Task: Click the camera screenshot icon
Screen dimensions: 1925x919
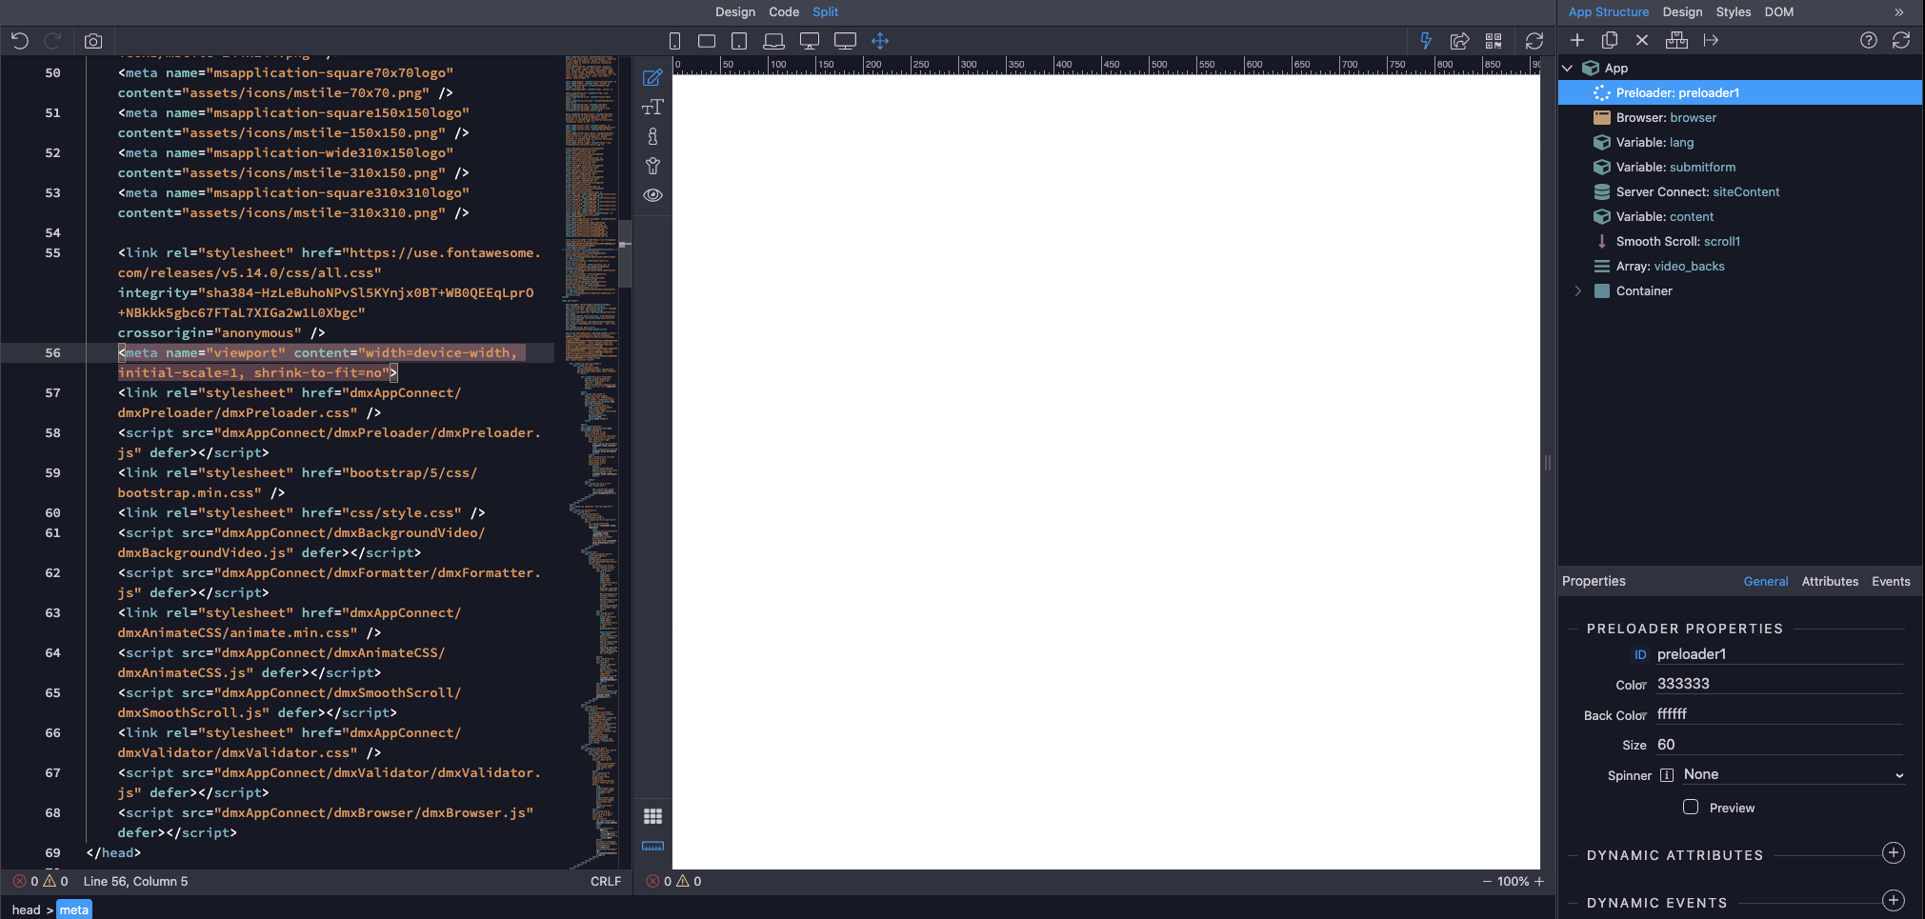Action: [93, 41]
